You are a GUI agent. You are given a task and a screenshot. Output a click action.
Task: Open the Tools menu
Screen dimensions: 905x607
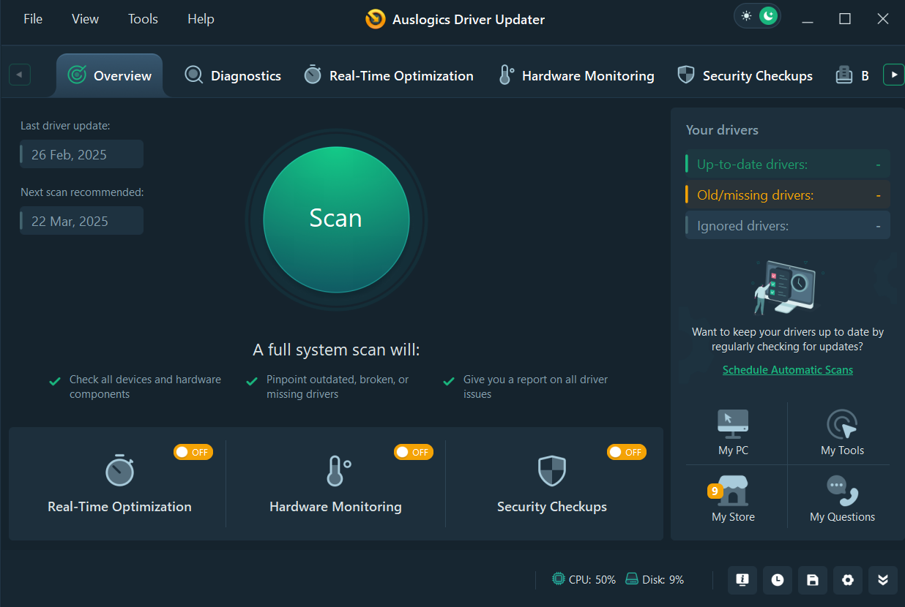click(143, 19)
